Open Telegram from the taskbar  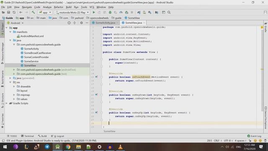(47, 147)
